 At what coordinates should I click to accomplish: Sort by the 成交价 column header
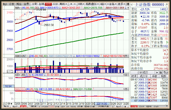(144, 76)
